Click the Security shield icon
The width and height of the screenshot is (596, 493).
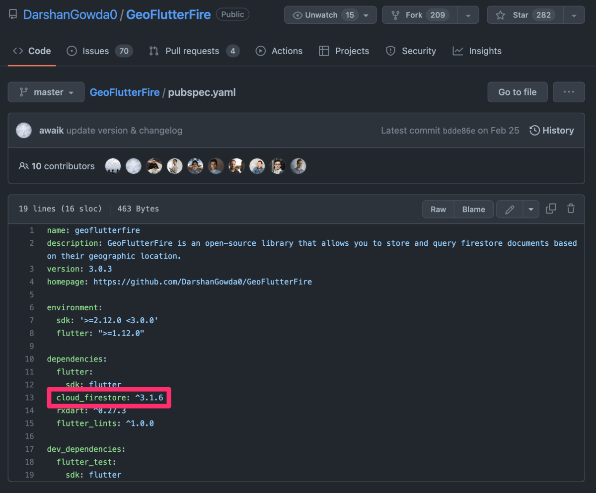point(390,51)
